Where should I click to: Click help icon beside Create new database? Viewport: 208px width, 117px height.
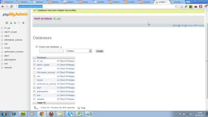tap(61, 47)
